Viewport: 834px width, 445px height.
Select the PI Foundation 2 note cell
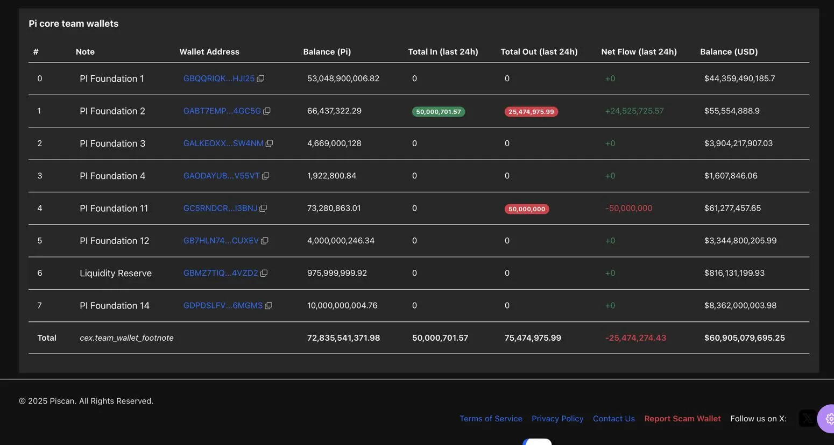[x=112, y=111]
